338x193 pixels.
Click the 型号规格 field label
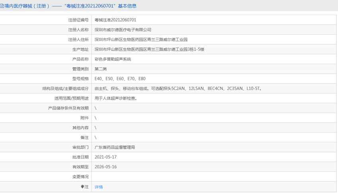[x=80, y=79]
